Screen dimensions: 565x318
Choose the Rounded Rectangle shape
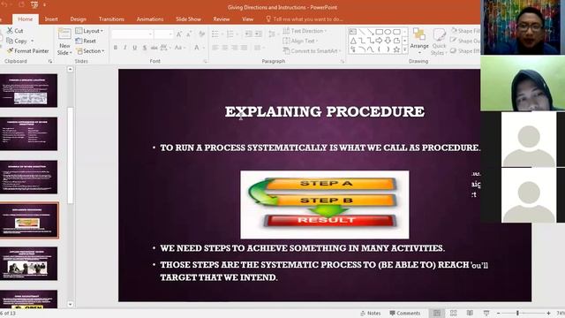(x=396, y=32)
